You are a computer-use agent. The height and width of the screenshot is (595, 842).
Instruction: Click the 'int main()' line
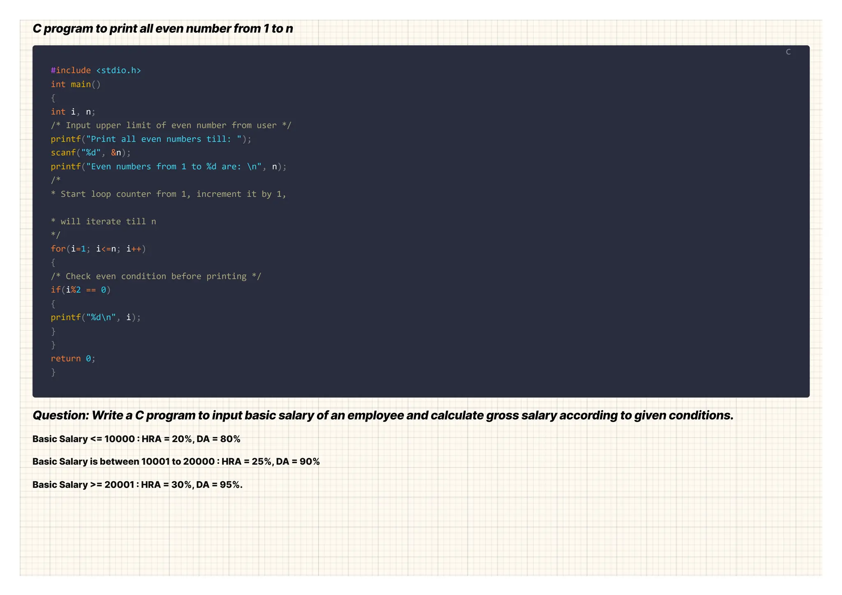pos(76,84)
